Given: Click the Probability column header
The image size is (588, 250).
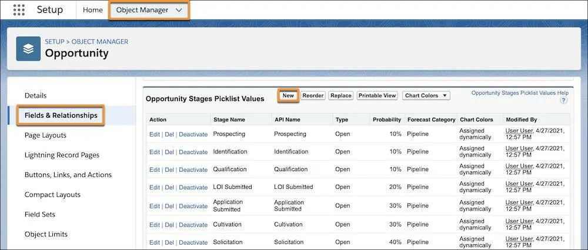Looking at the screenshot, I should click(387, 120).
